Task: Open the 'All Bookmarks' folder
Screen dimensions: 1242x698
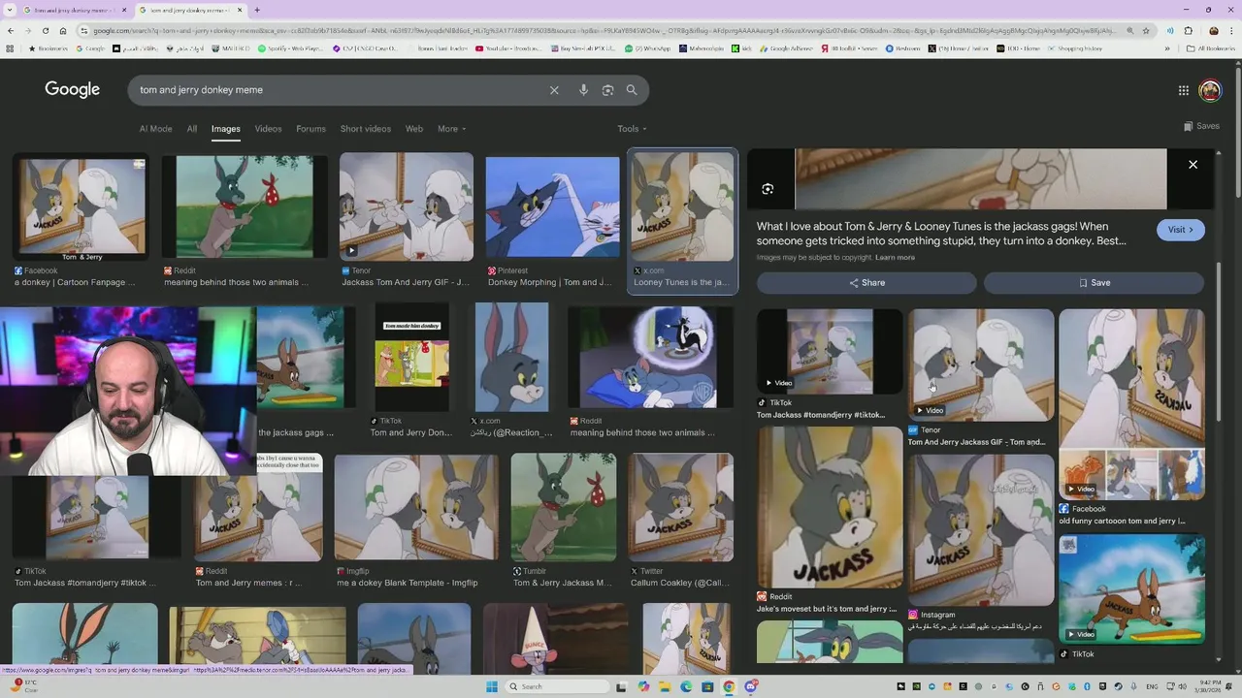Action: 1210,48
